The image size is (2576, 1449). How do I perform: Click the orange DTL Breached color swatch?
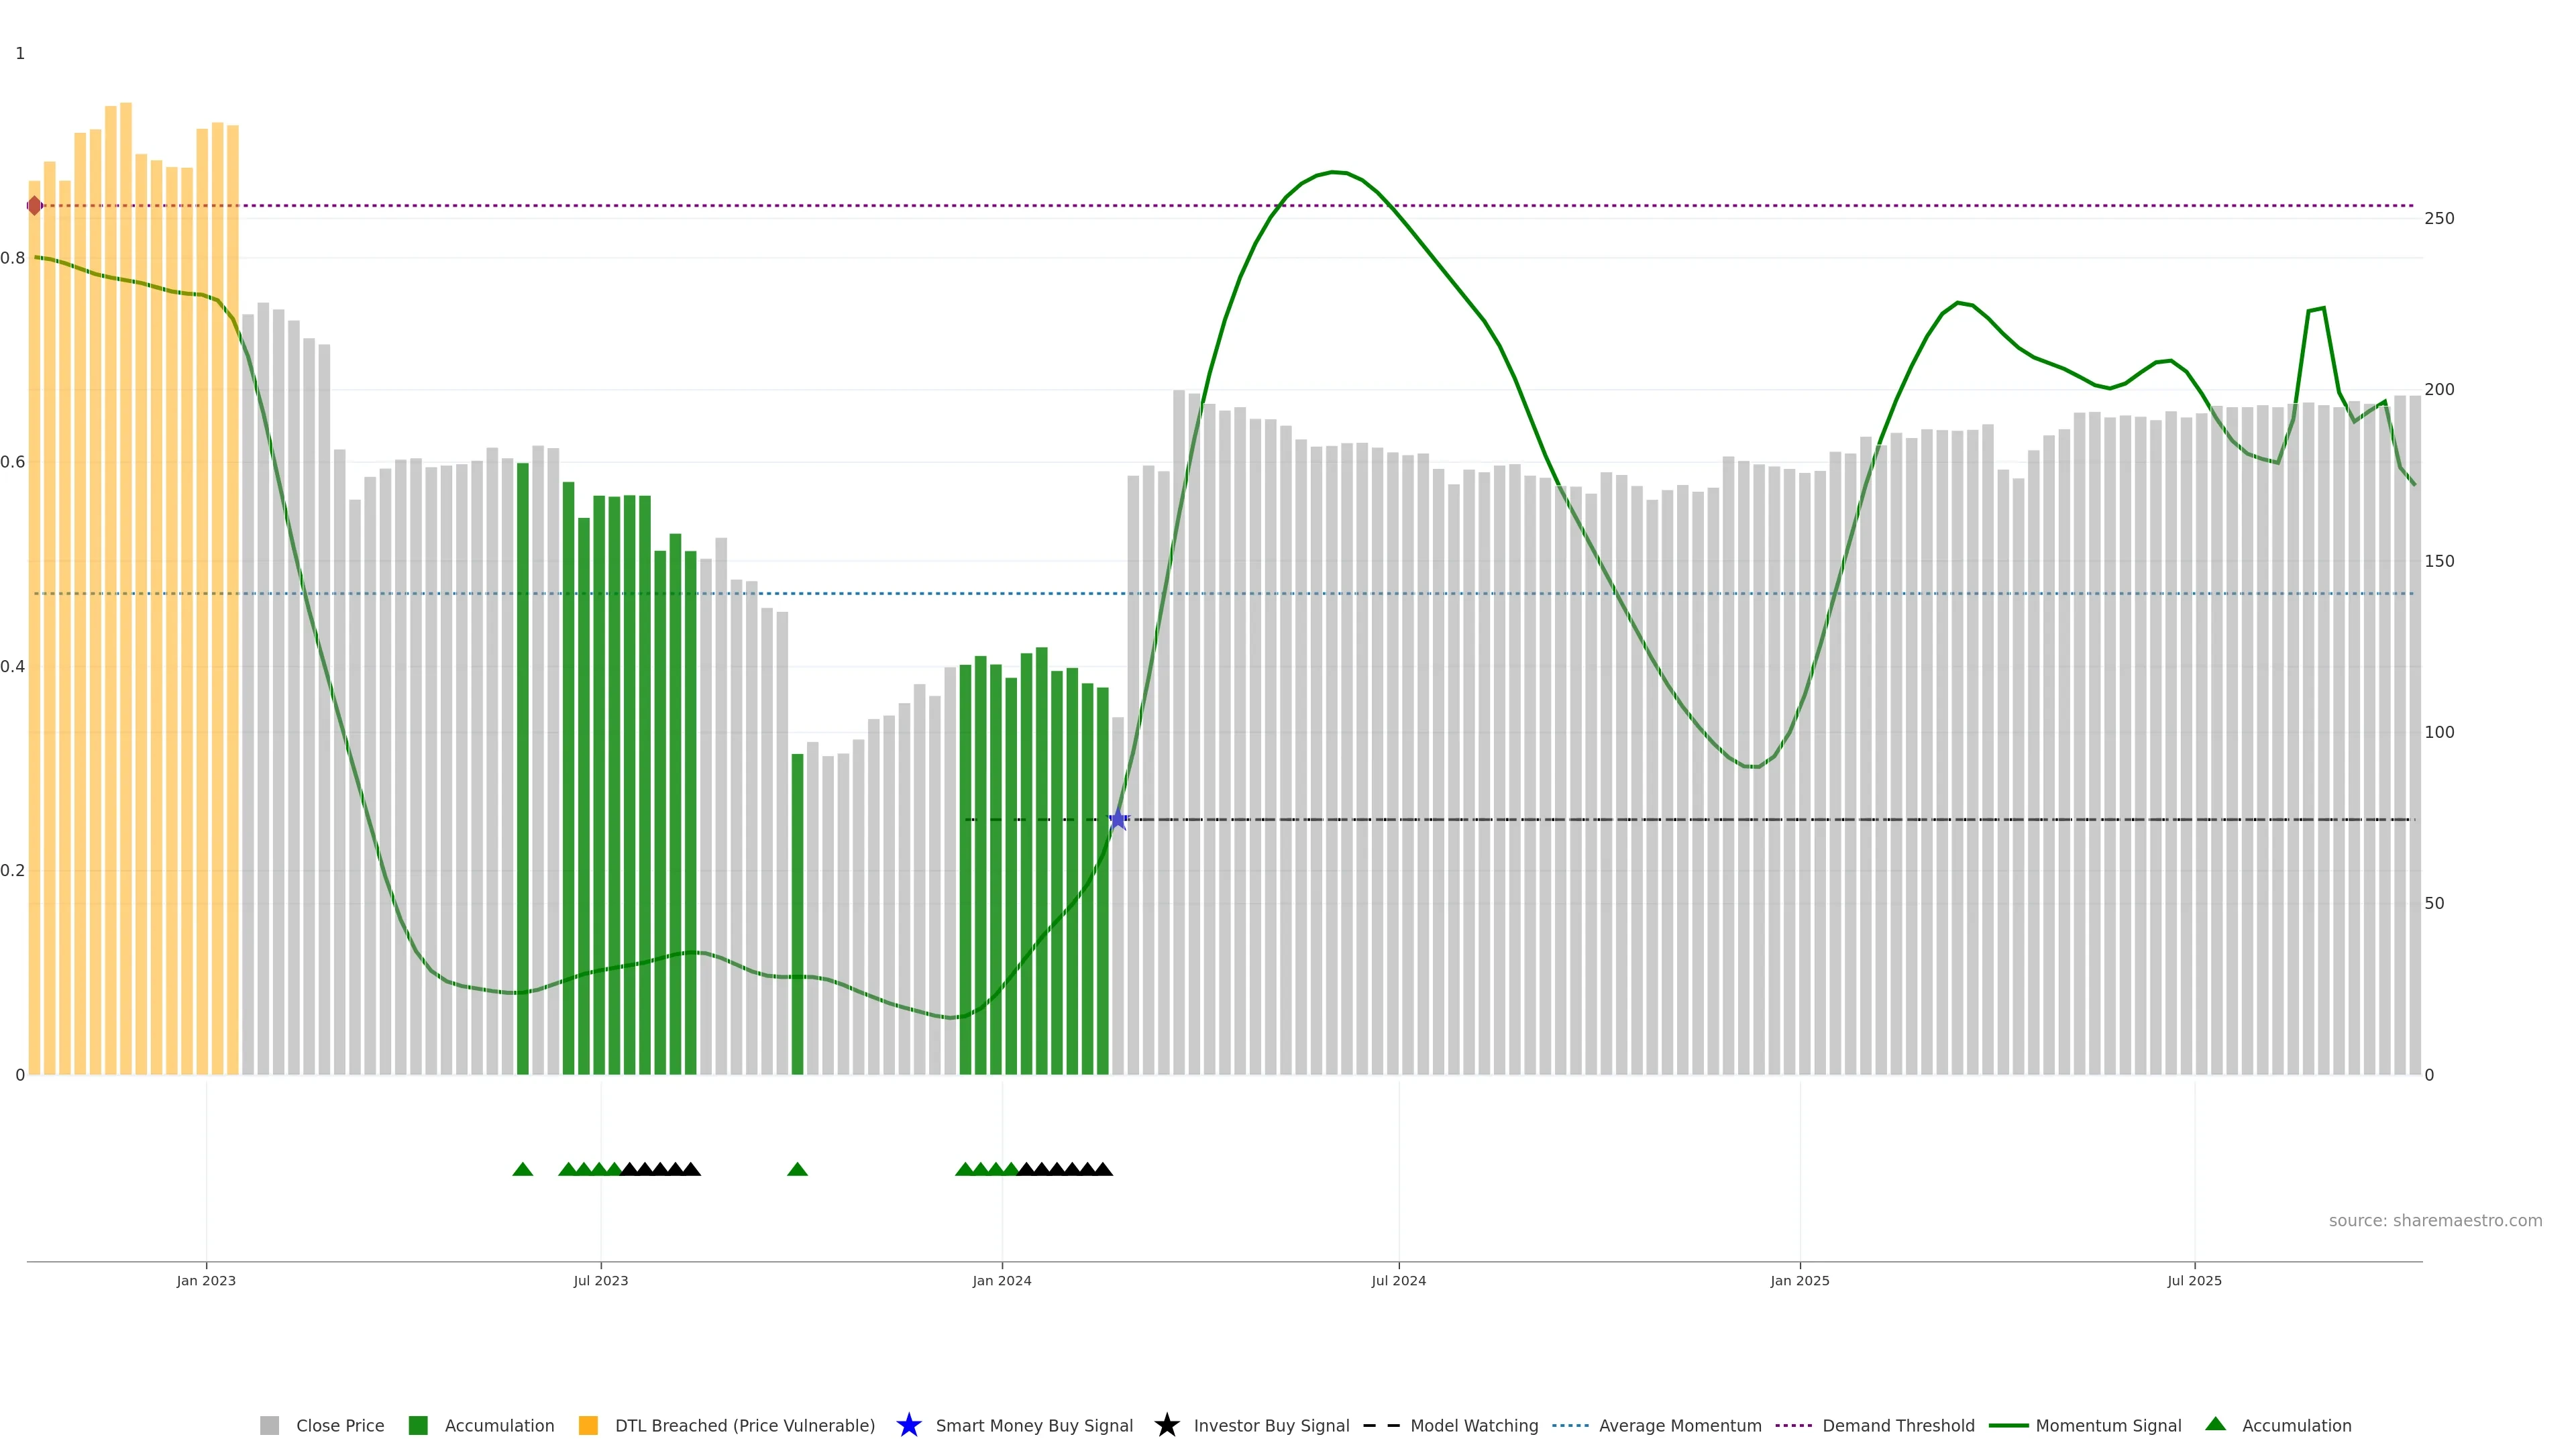point(588,1425)
